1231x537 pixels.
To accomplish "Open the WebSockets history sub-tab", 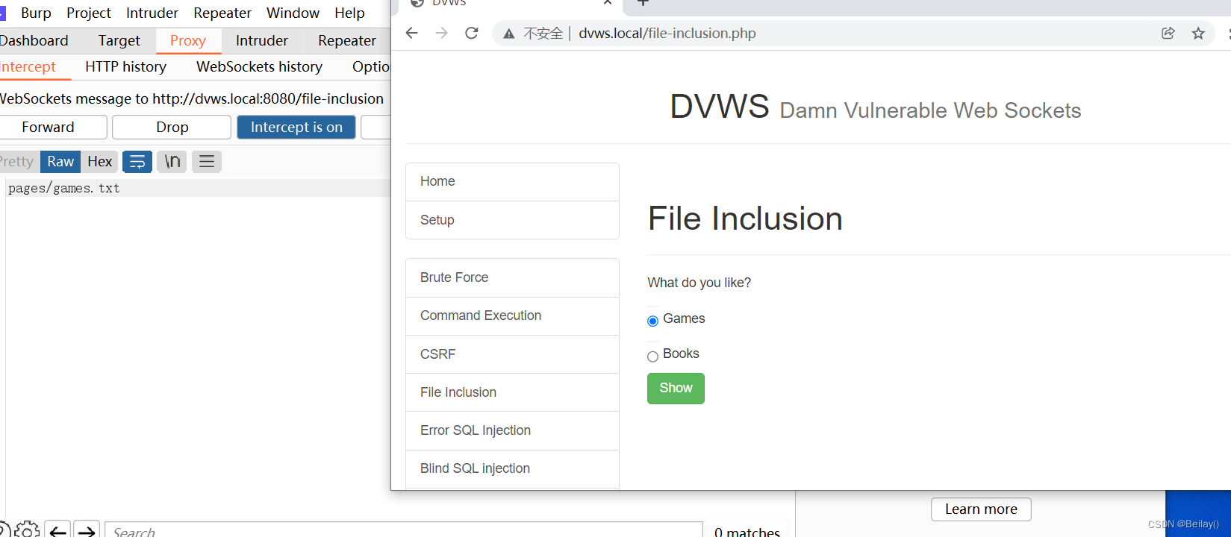I will coord(259,66).
